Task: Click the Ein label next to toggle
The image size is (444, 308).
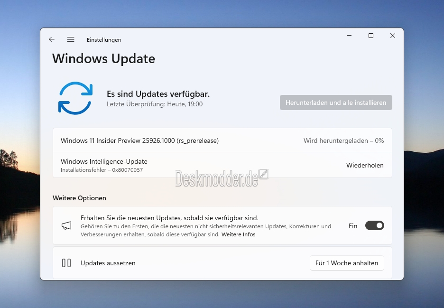Action: point(353,226)
